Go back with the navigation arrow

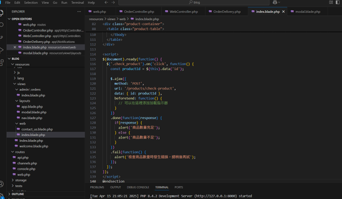coord(106,2)
